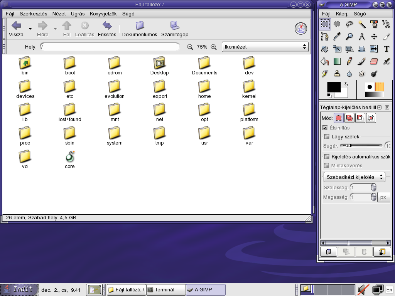Open the px unit selector in GIMP
The width and height of the screenshot is (395, 296).
click(x=384, y=197)
